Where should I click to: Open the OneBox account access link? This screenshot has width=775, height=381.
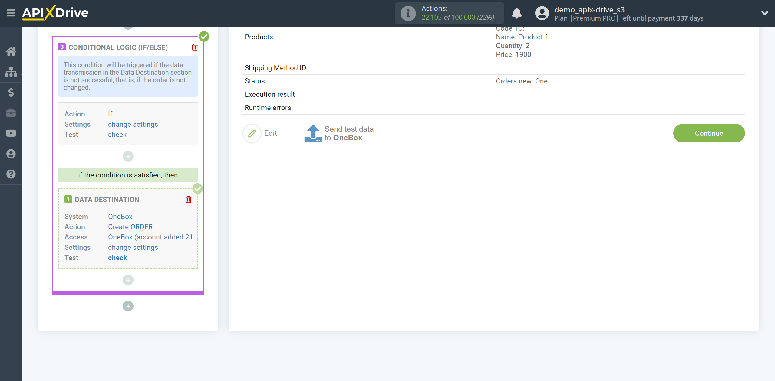(150, 237)
